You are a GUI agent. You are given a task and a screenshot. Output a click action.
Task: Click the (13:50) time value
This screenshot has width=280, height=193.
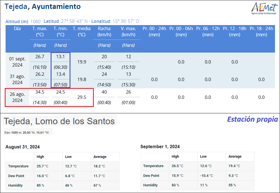tap(40, 85)
